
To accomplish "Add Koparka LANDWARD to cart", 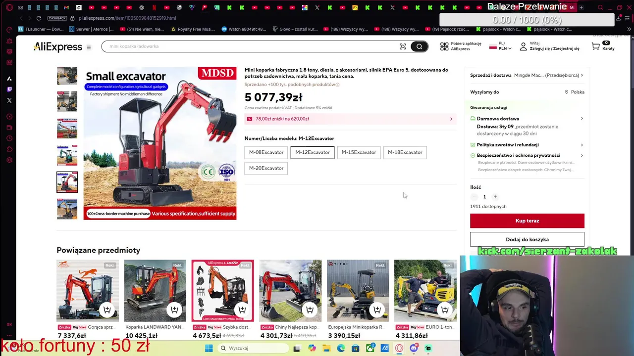I will tap(174, 310).
